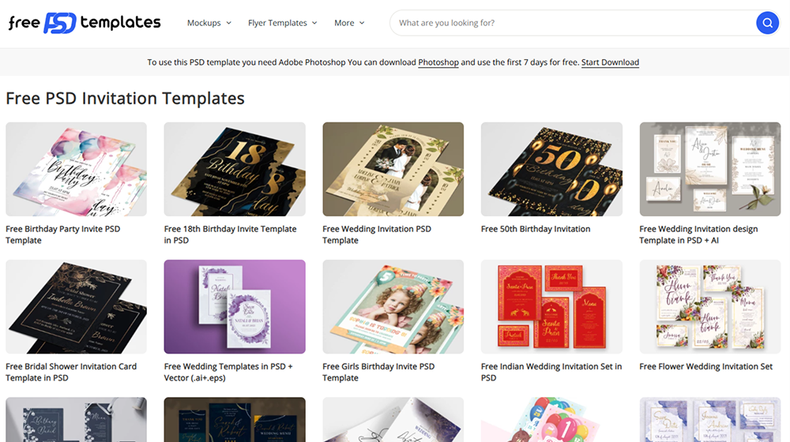The image size is (790, 442).
Task: Click the Free Flower Wedding Invitation Set title
Action: pyautogui.click(x=705, y=366)
